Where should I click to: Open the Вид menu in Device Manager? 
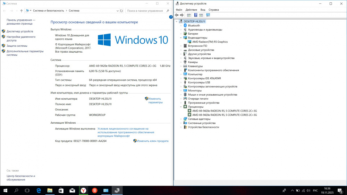[203, 10]
